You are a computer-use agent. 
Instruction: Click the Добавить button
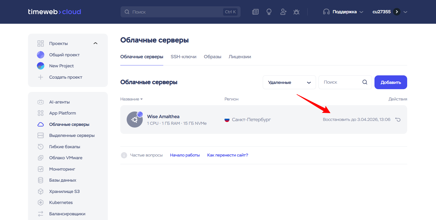tap(391, 82)
